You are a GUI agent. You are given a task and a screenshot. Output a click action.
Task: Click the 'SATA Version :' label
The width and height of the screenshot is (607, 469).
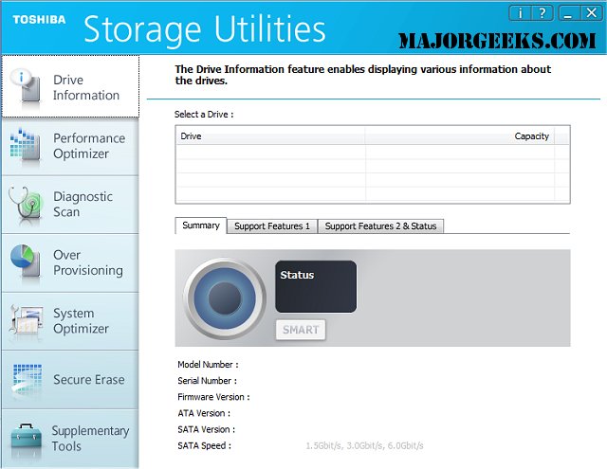pos(207,429)
